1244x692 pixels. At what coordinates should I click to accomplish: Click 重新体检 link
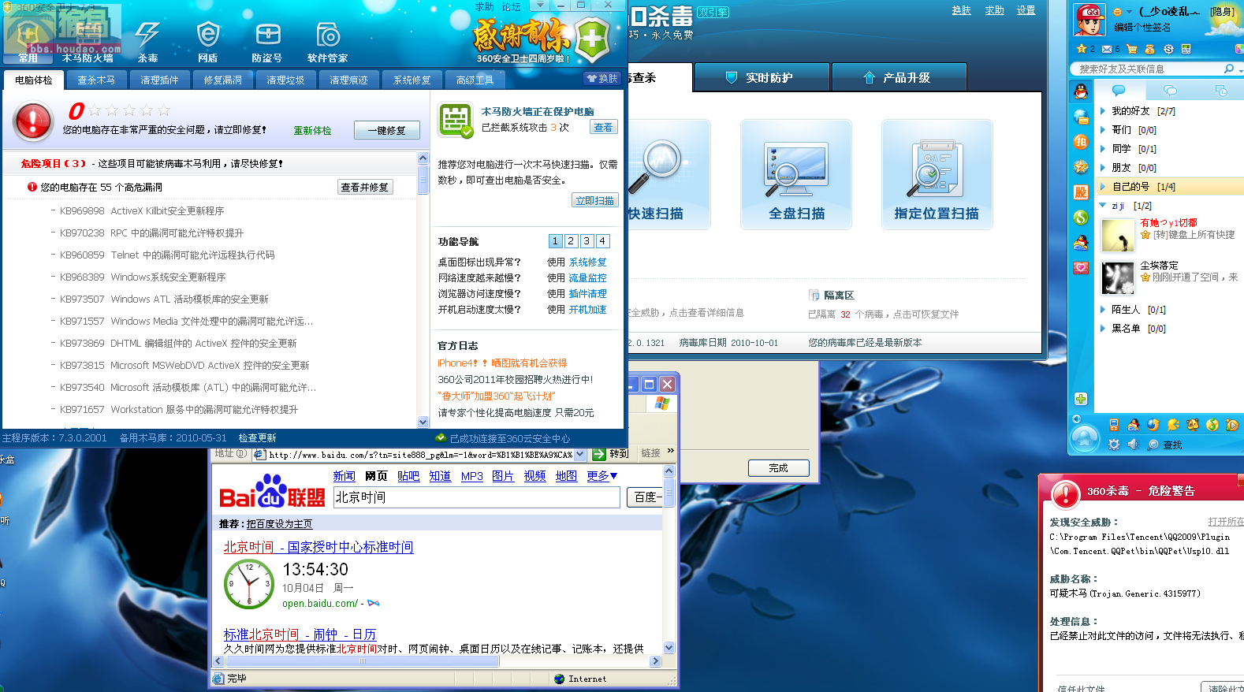click(x=313, y=131)
